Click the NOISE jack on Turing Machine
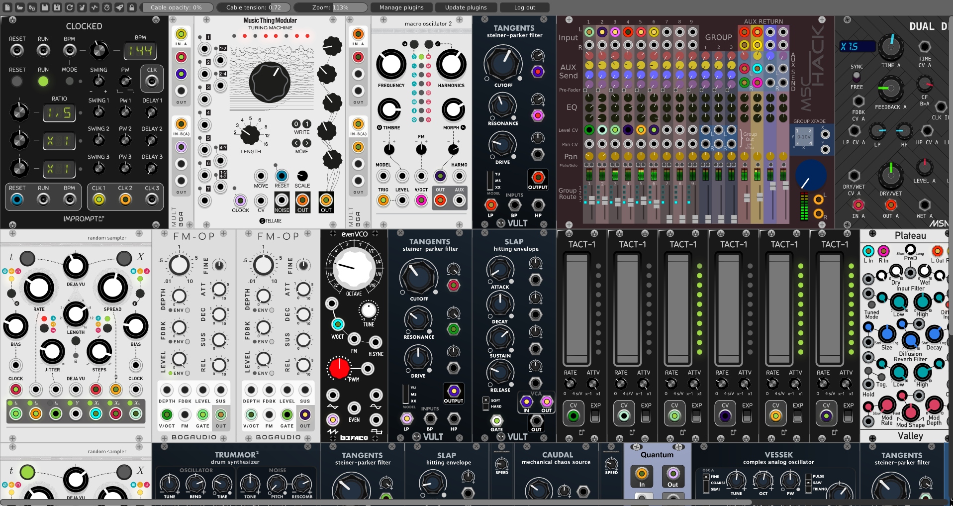This screenshot has width=953, height=506. tap(282, 200)
